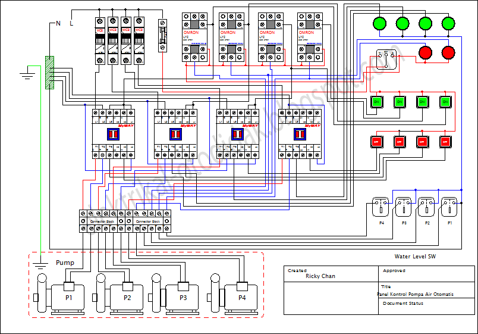Select the second MCB breaker from left
Viewport: 478px width, 334px height.
pyautogui.click(x=113, y=40)
